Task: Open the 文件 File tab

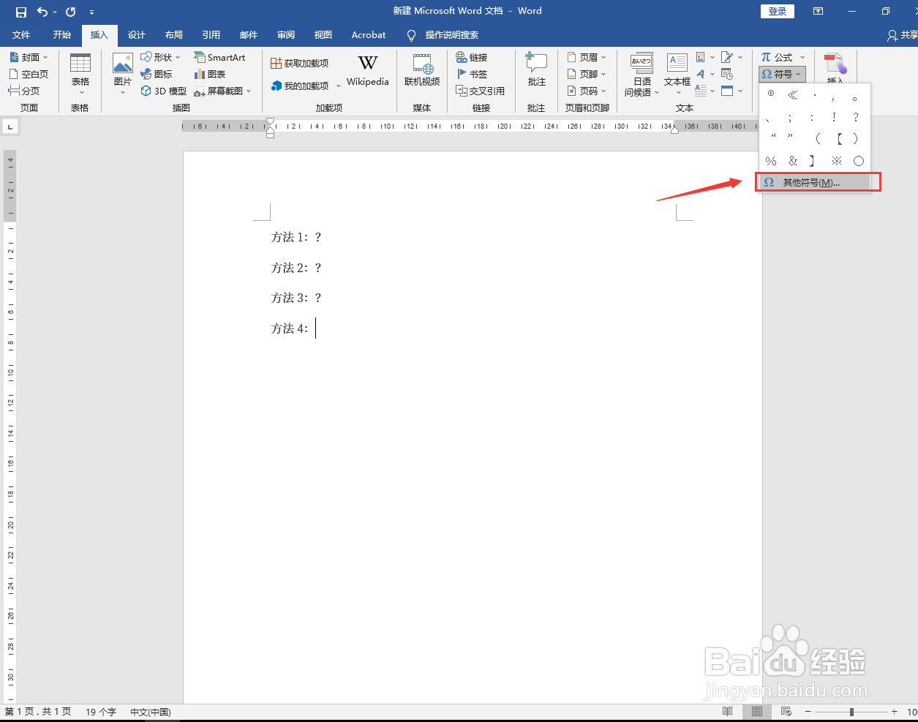Action: click(21, 34)
